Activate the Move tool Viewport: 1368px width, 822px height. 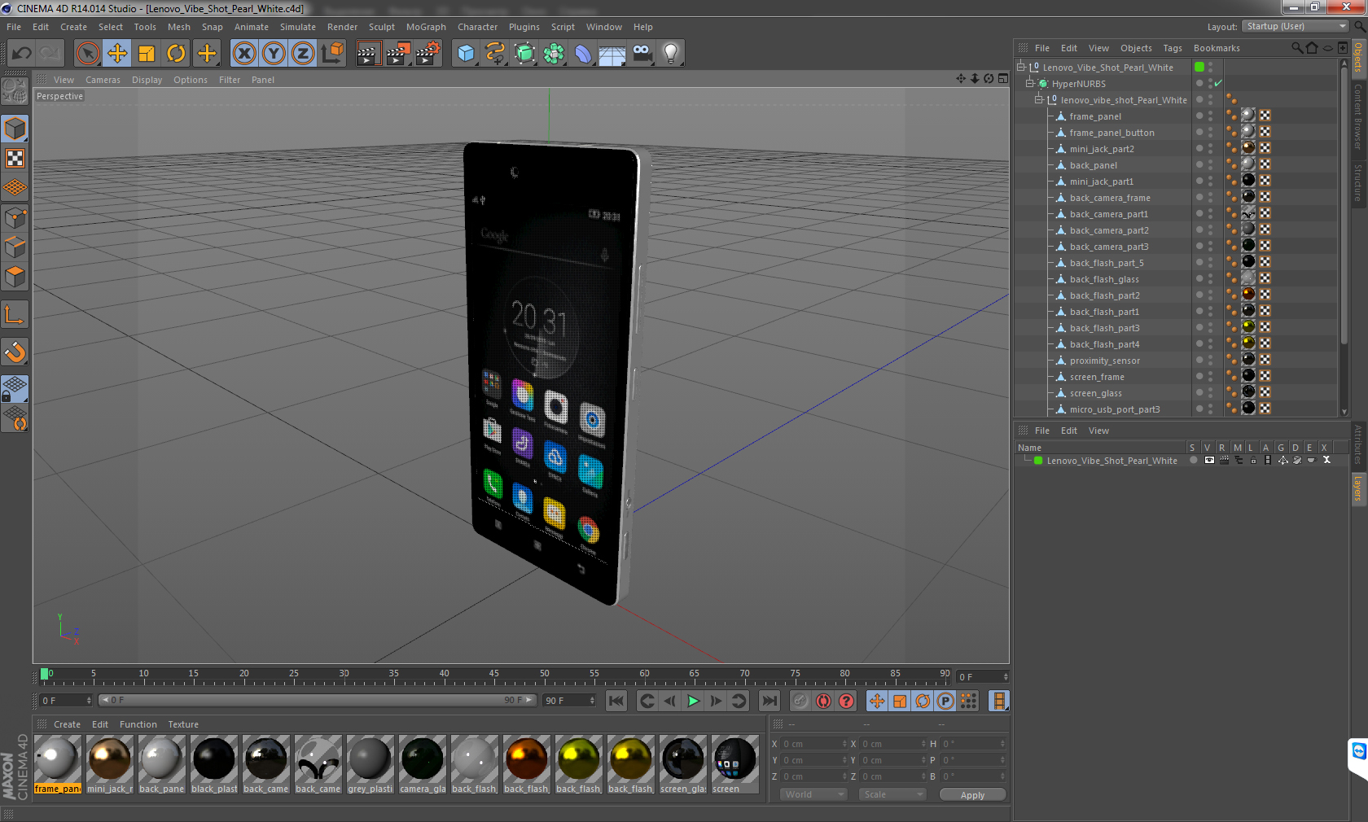point(117,54)
